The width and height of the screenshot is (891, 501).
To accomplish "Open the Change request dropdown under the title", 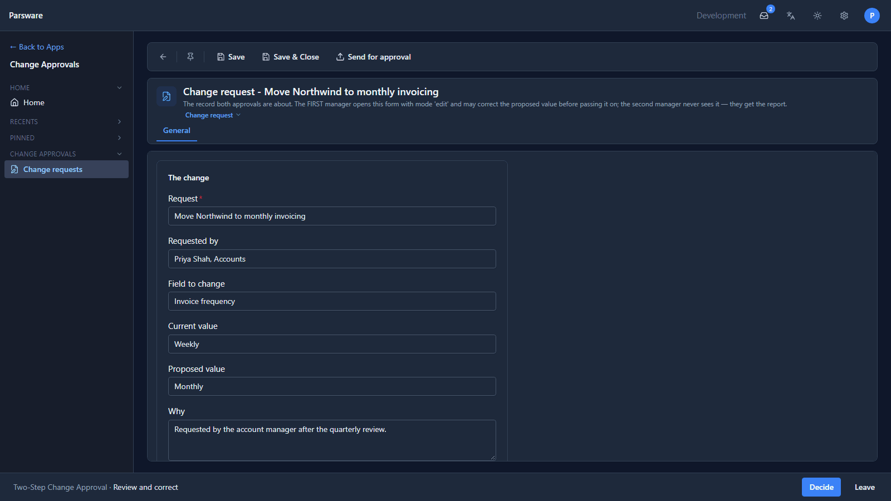I will pos(213,115).
